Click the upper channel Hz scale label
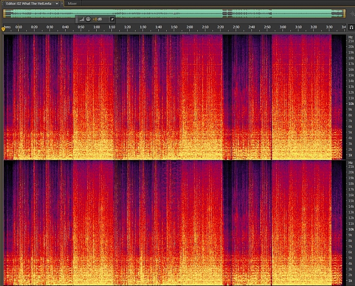Screen dimensions: 355x286 click(x=351, y=37)
